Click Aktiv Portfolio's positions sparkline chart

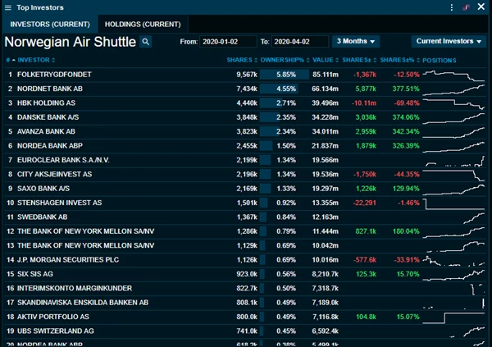pyautogui.click(x=453, y=317)
